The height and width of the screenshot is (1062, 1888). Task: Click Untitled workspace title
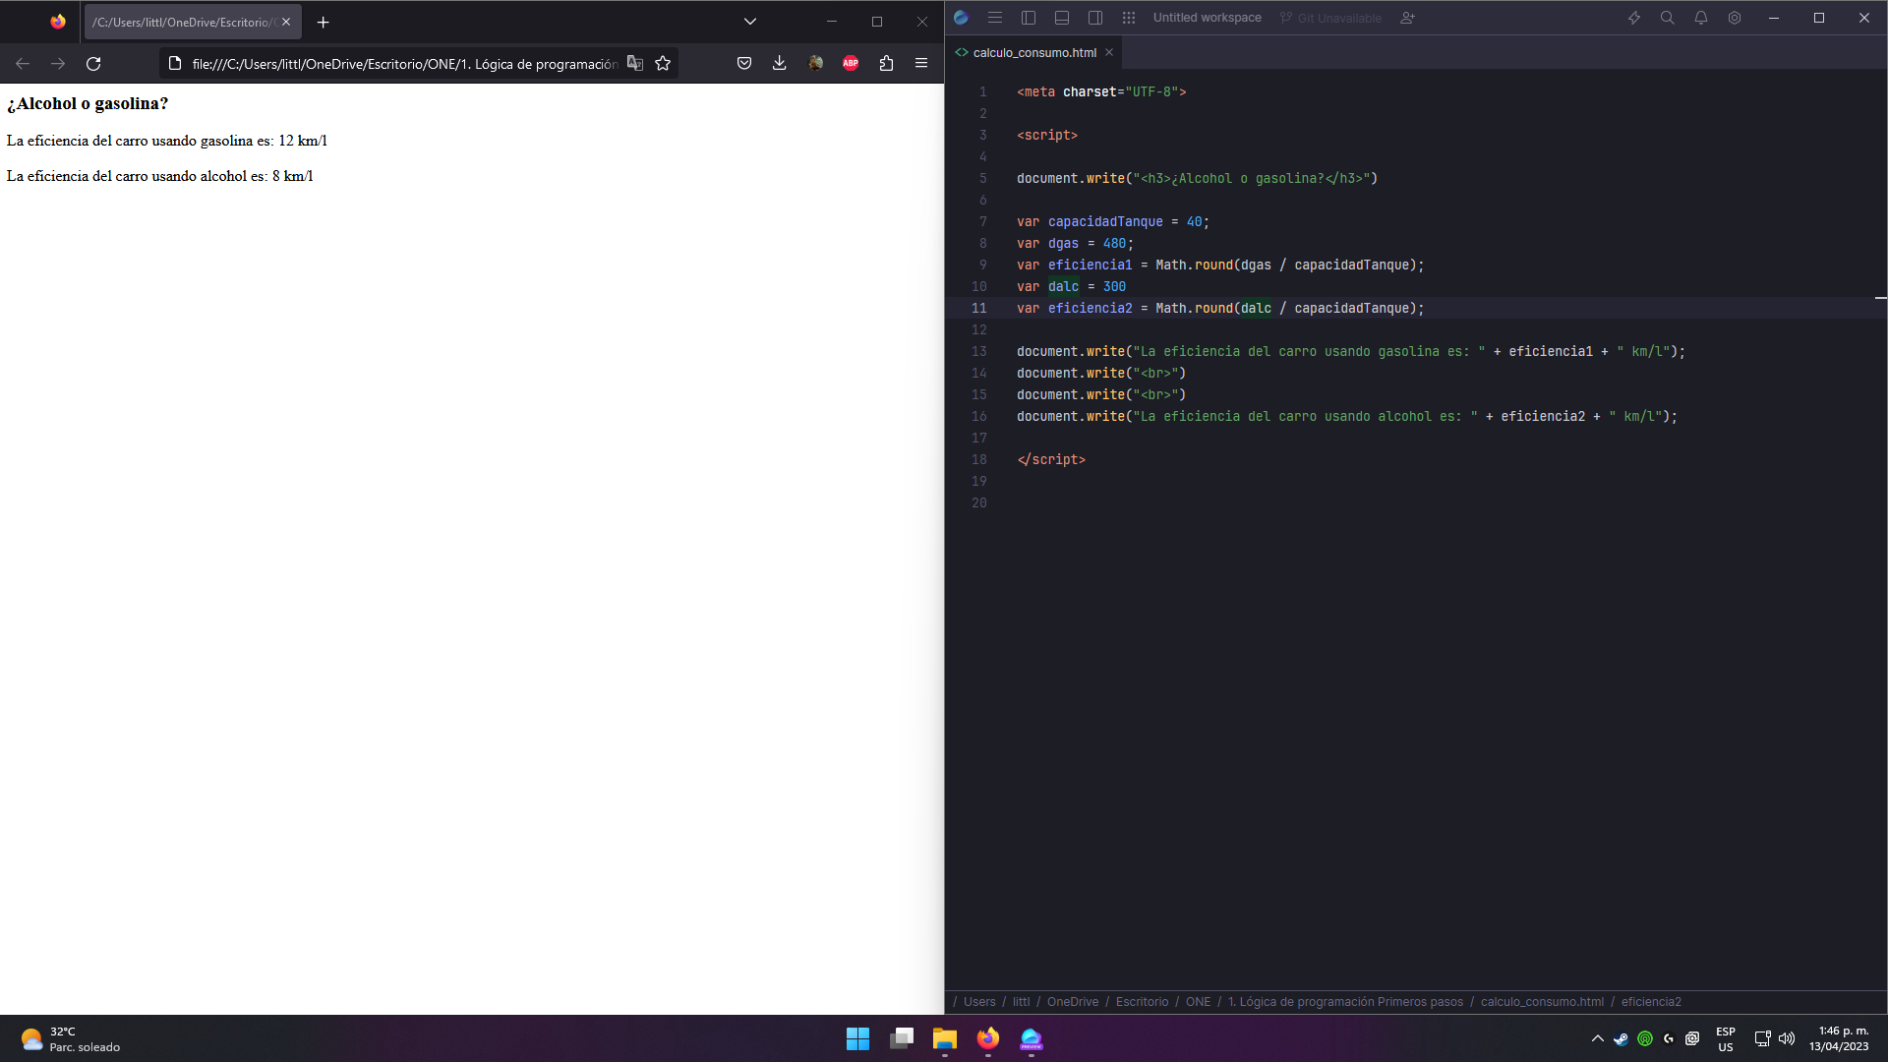1207,18
